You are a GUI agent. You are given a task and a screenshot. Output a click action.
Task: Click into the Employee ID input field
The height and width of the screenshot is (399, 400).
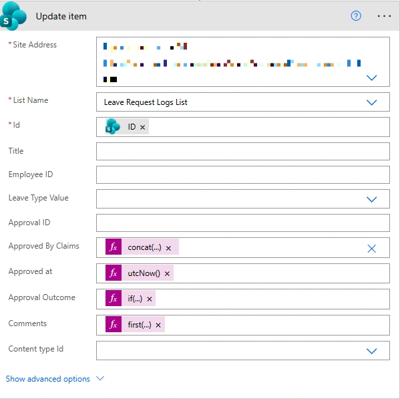(x=243, y=175)
